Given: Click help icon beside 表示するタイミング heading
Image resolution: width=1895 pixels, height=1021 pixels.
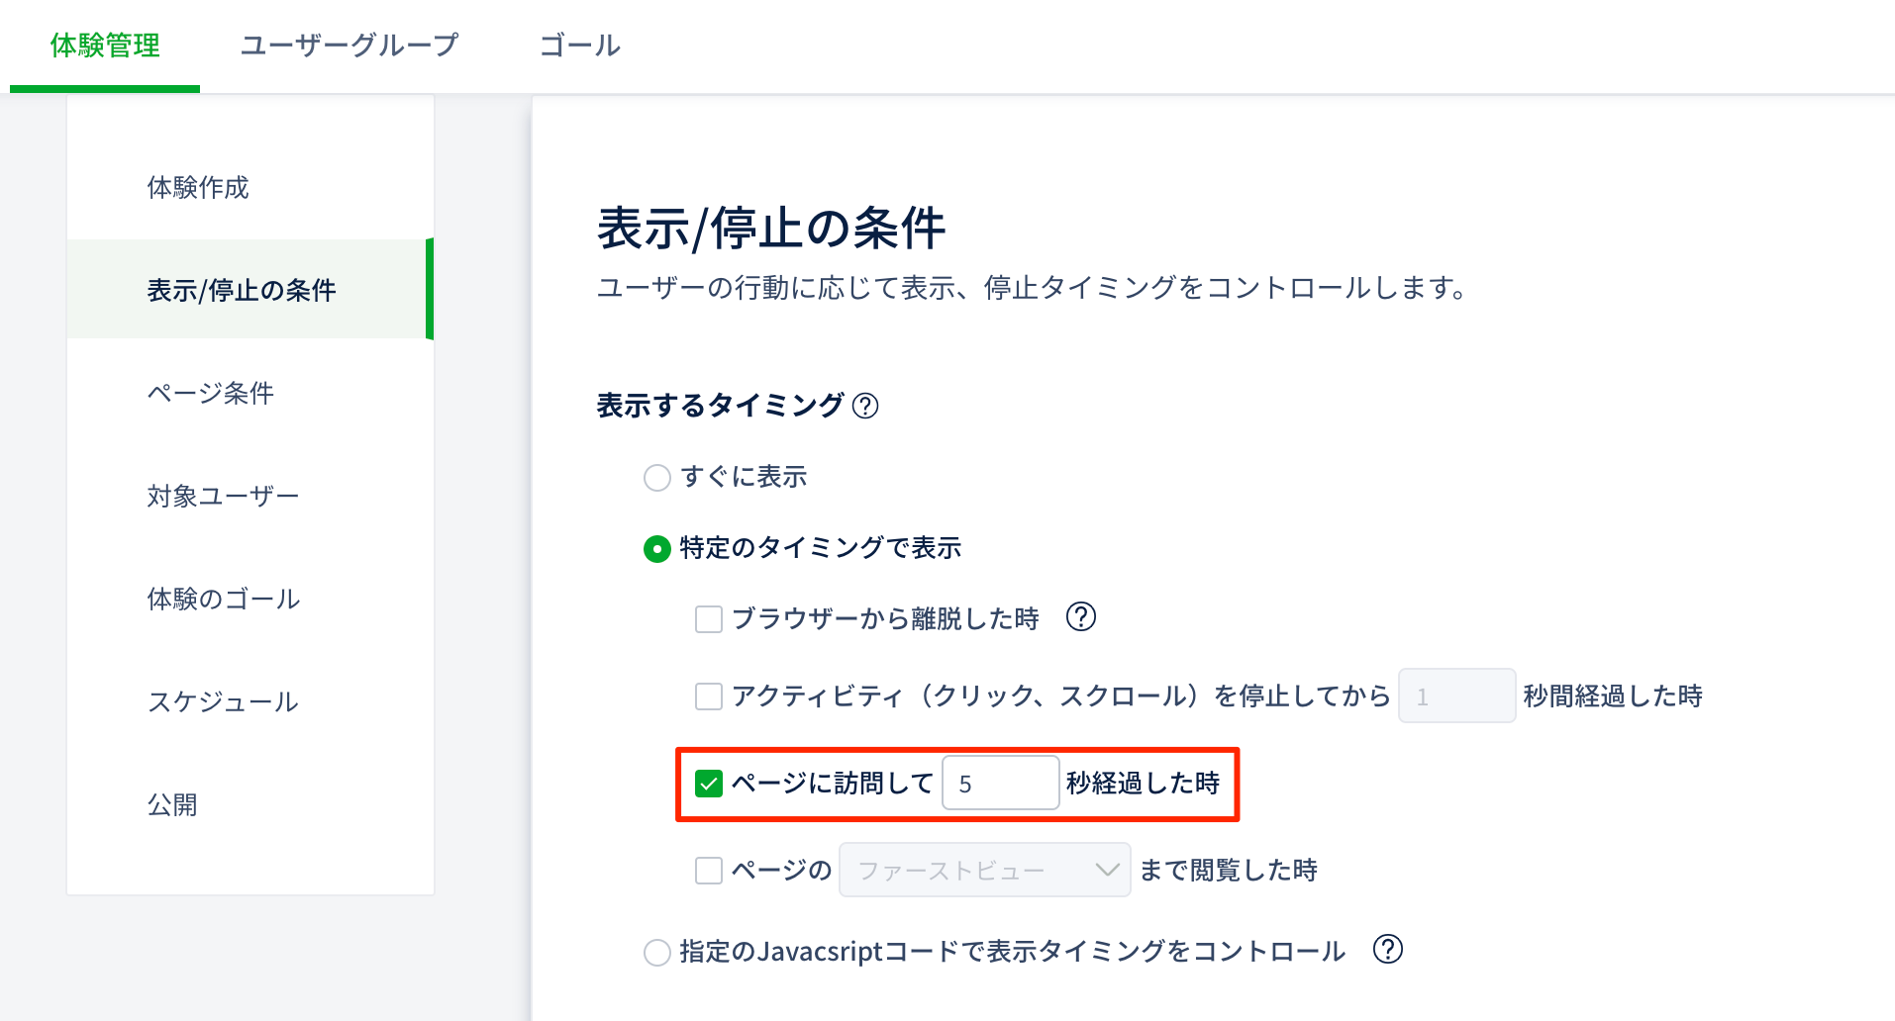Looking at the screenshot, I should click(x=865, y=406).
